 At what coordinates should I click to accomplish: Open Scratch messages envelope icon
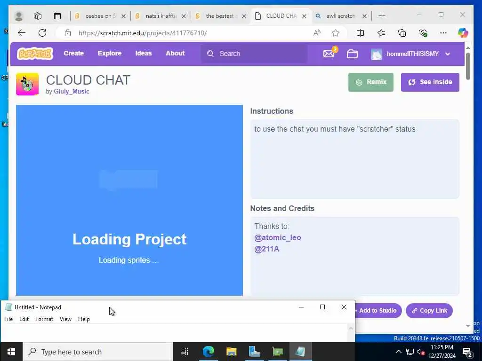329,54
